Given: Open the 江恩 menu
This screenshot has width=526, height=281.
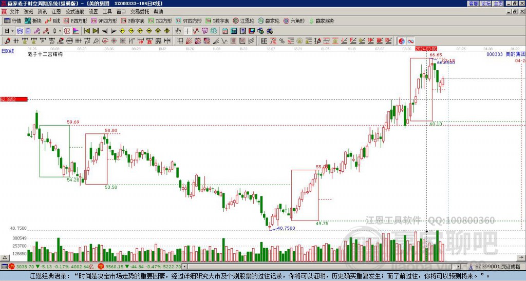Looking at the screenshot, I should pyautogui.click(x=56, y=12).
